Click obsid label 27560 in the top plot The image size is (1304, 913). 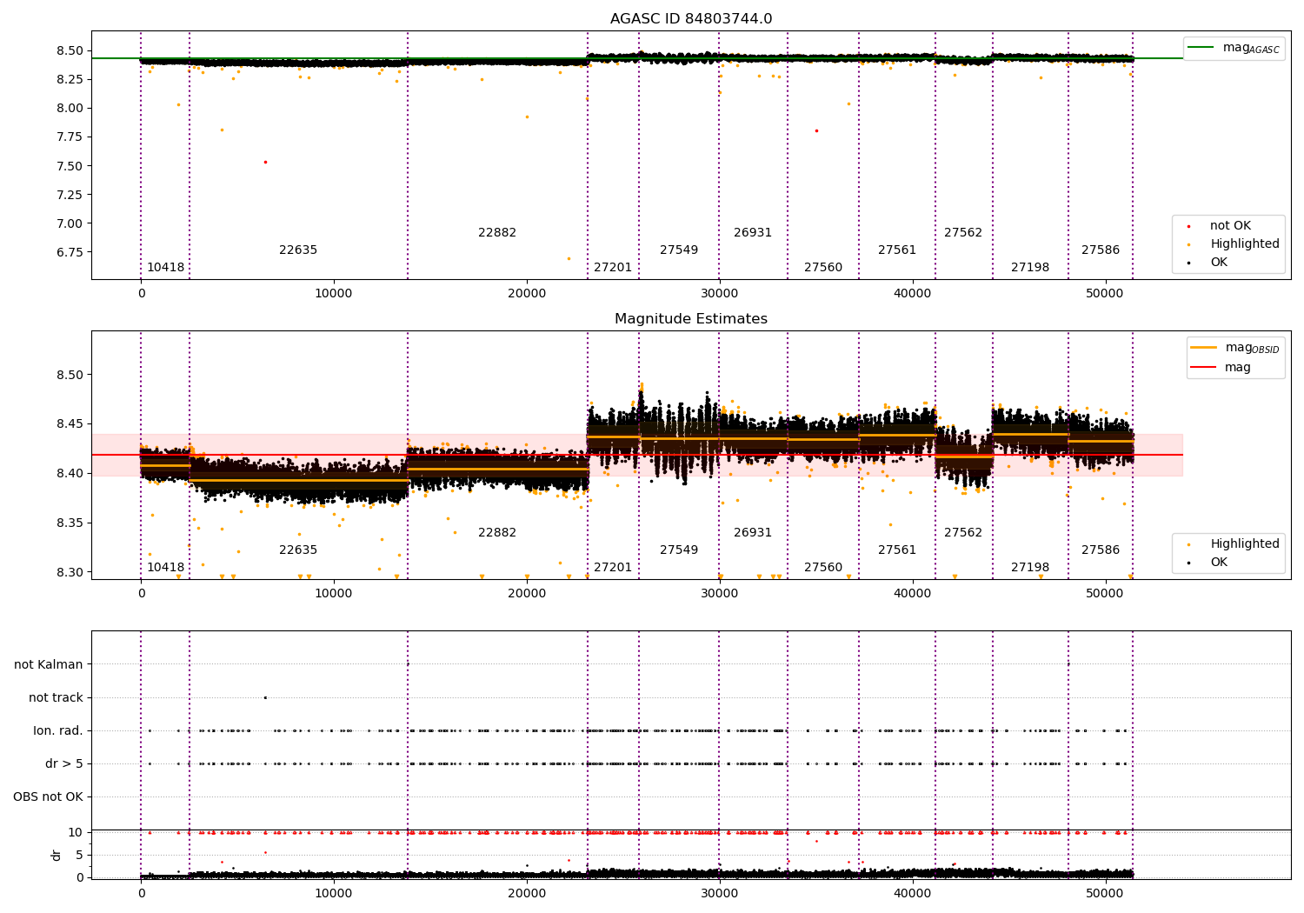pyautogui.click(x=823, y=268)
